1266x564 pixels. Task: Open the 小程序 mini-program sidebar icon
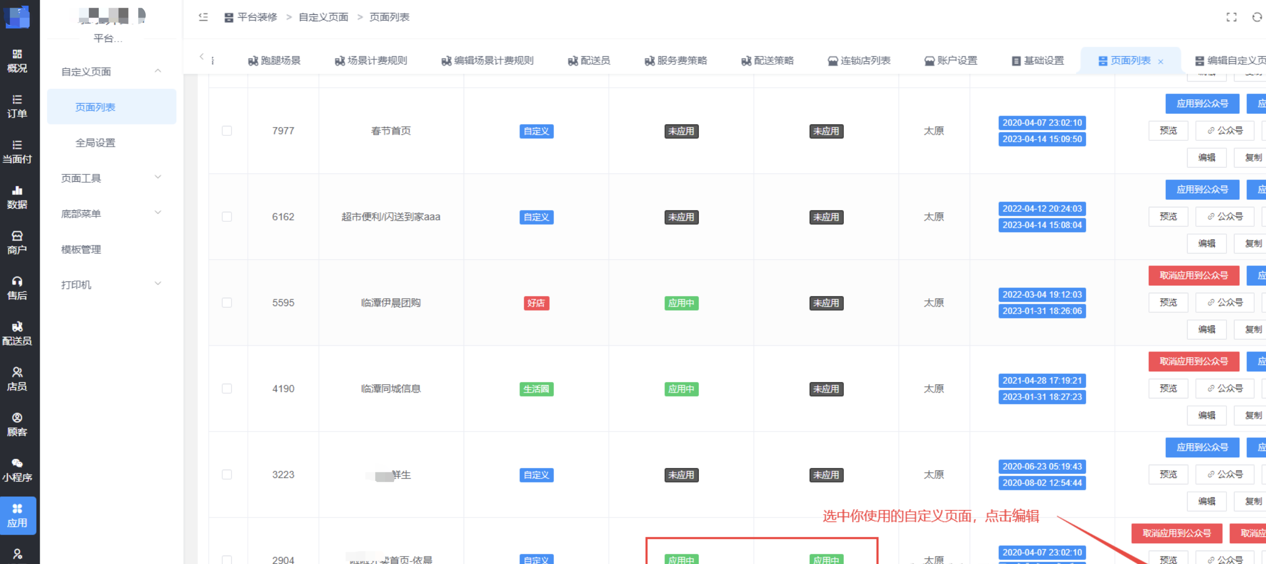pos(17,469)
